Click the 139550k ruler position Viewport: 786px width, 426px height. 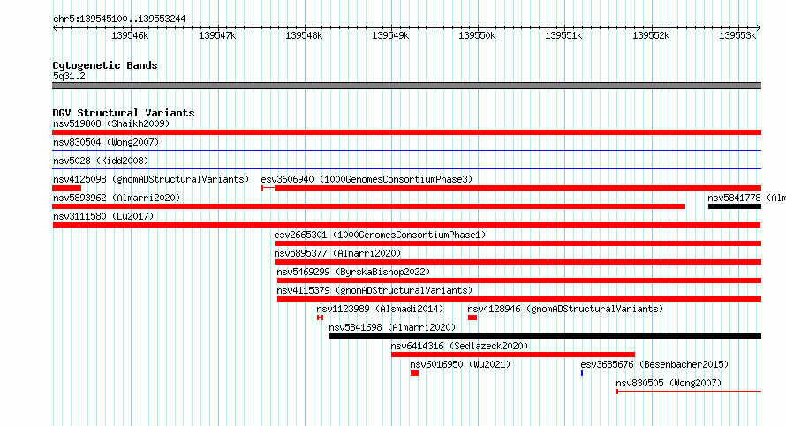click(x=477, y=35)
